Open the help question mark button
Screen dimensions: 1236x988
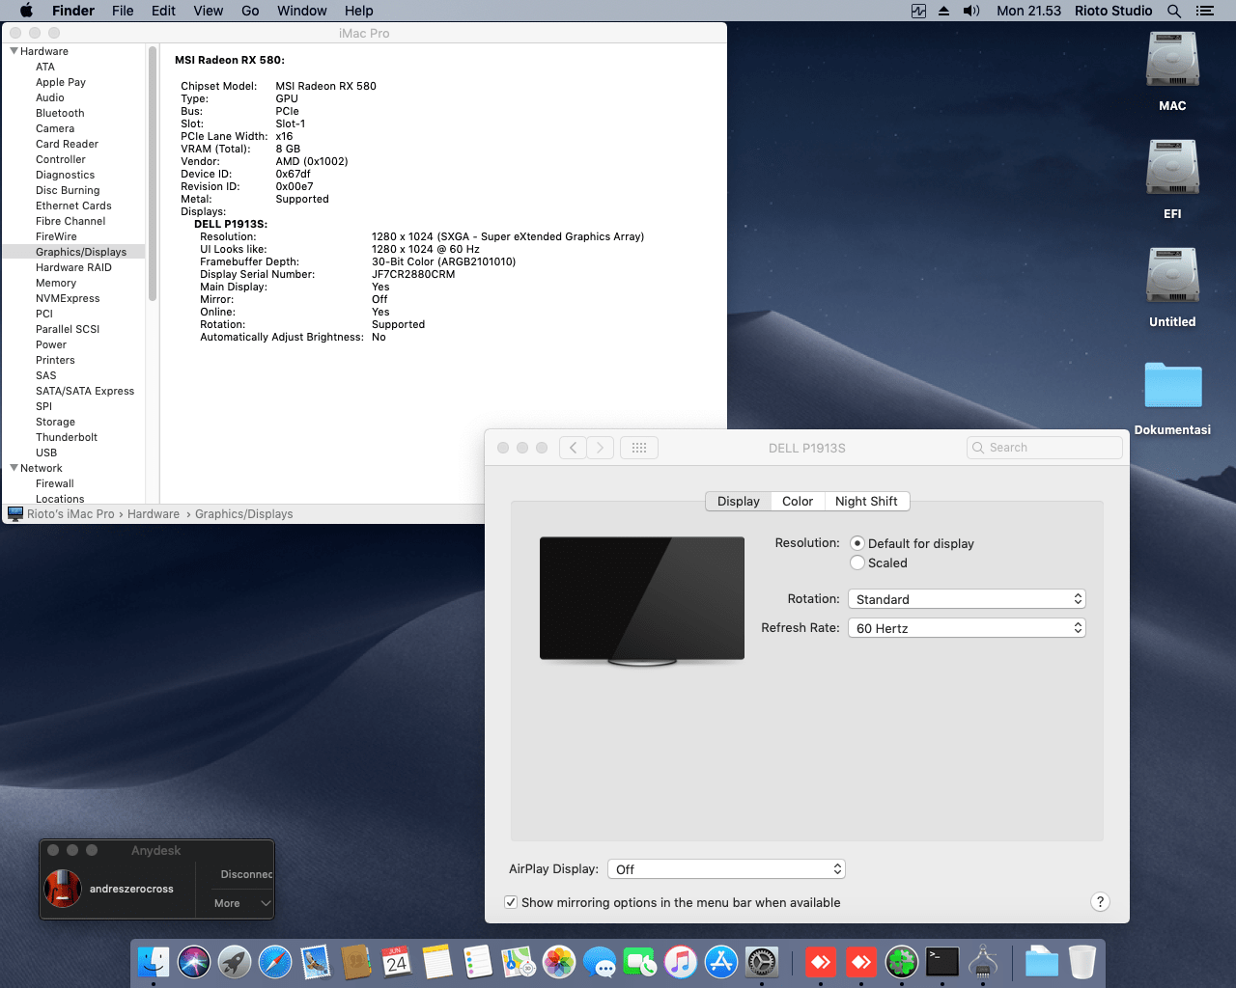[1100, 902]
